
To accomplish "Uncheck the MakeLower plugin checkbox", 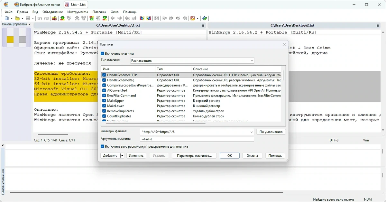I will 104,106.
